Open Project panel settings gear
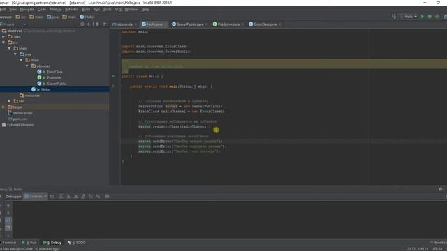The image size is (447, 251). 97,24
